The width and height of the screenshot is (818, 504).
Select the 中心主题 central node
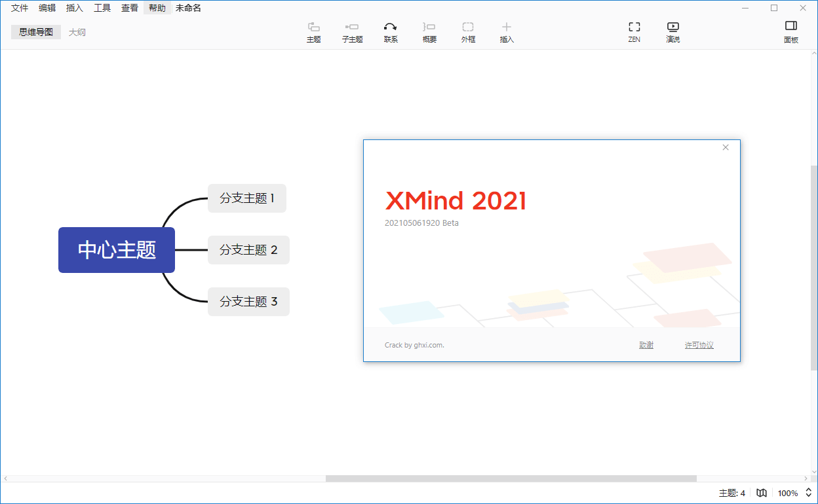[117, 250]
